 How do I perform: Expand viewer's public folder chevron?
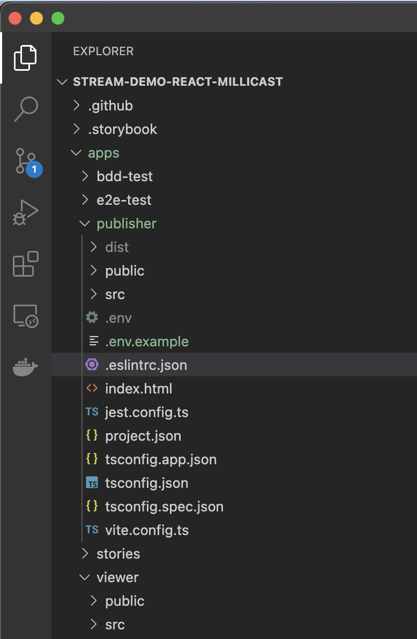94,601
